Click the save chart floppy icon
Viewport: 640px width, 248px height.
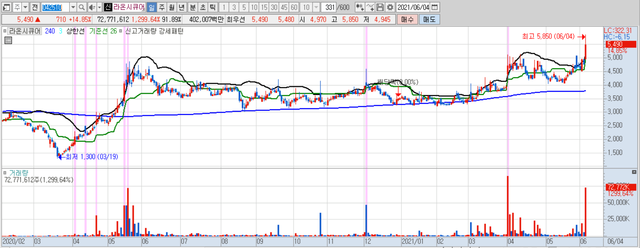pos(380,7)
